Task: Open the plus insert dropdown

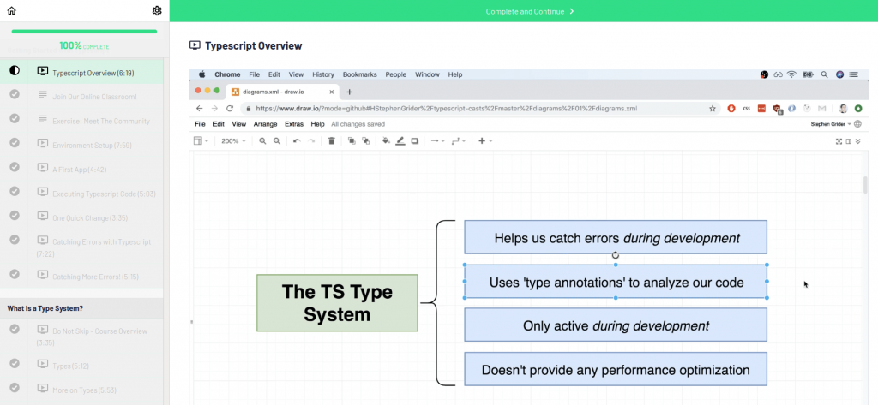Action: (x=485, y=141)
